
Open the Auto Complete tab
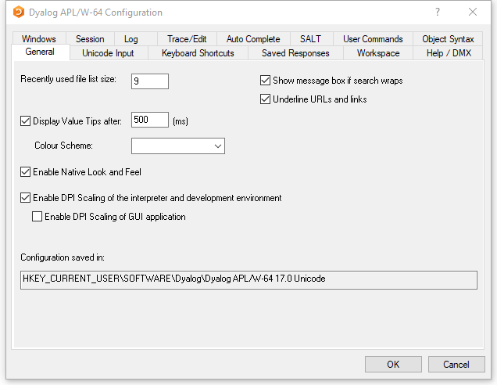(x=253, y=38)
